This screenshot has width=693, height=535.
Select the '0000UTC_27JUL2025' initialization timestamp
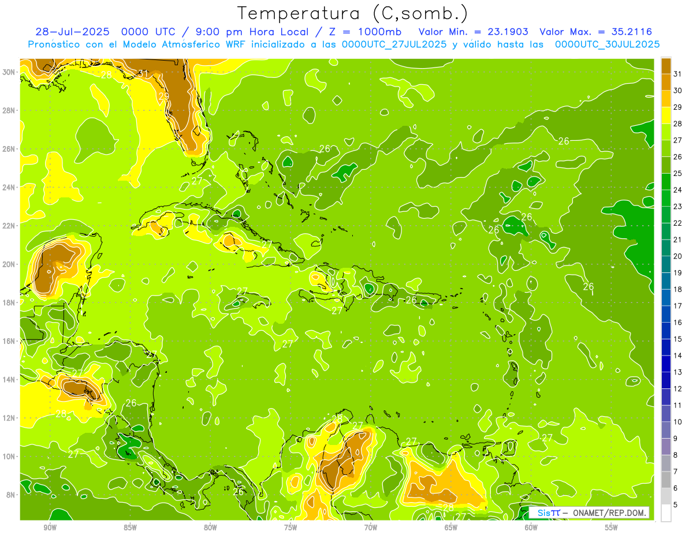[394, 44]
